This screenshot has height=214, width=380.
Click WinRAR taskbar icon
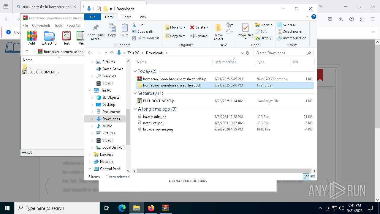[165, 208]
